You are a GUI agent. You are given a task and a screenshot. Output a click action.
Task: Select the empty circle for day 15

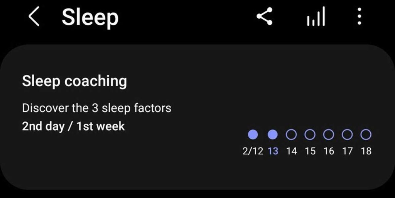310,134
